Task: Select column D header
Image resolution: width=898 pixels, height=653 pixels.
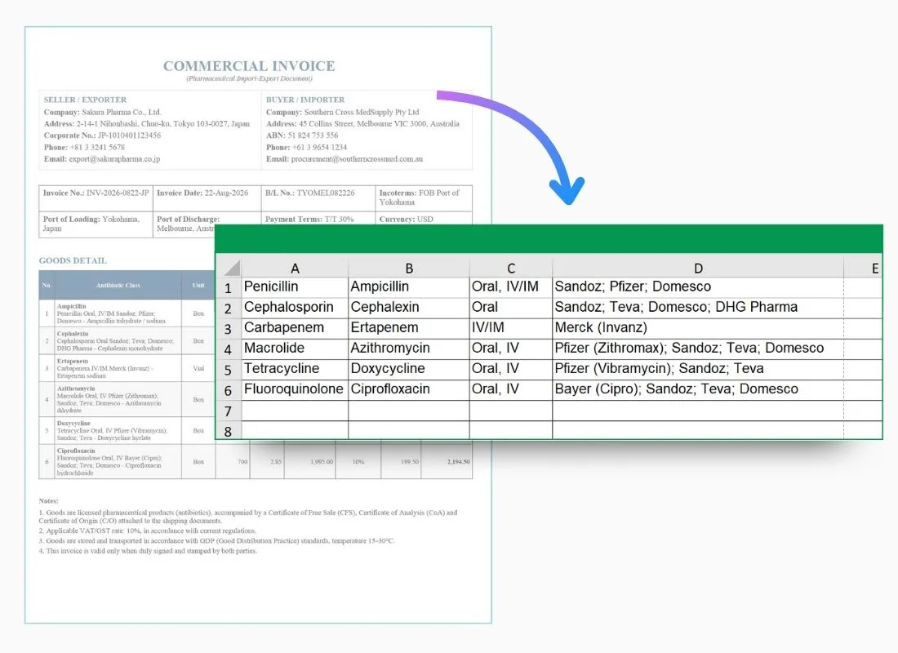Action: click(698, 268)
